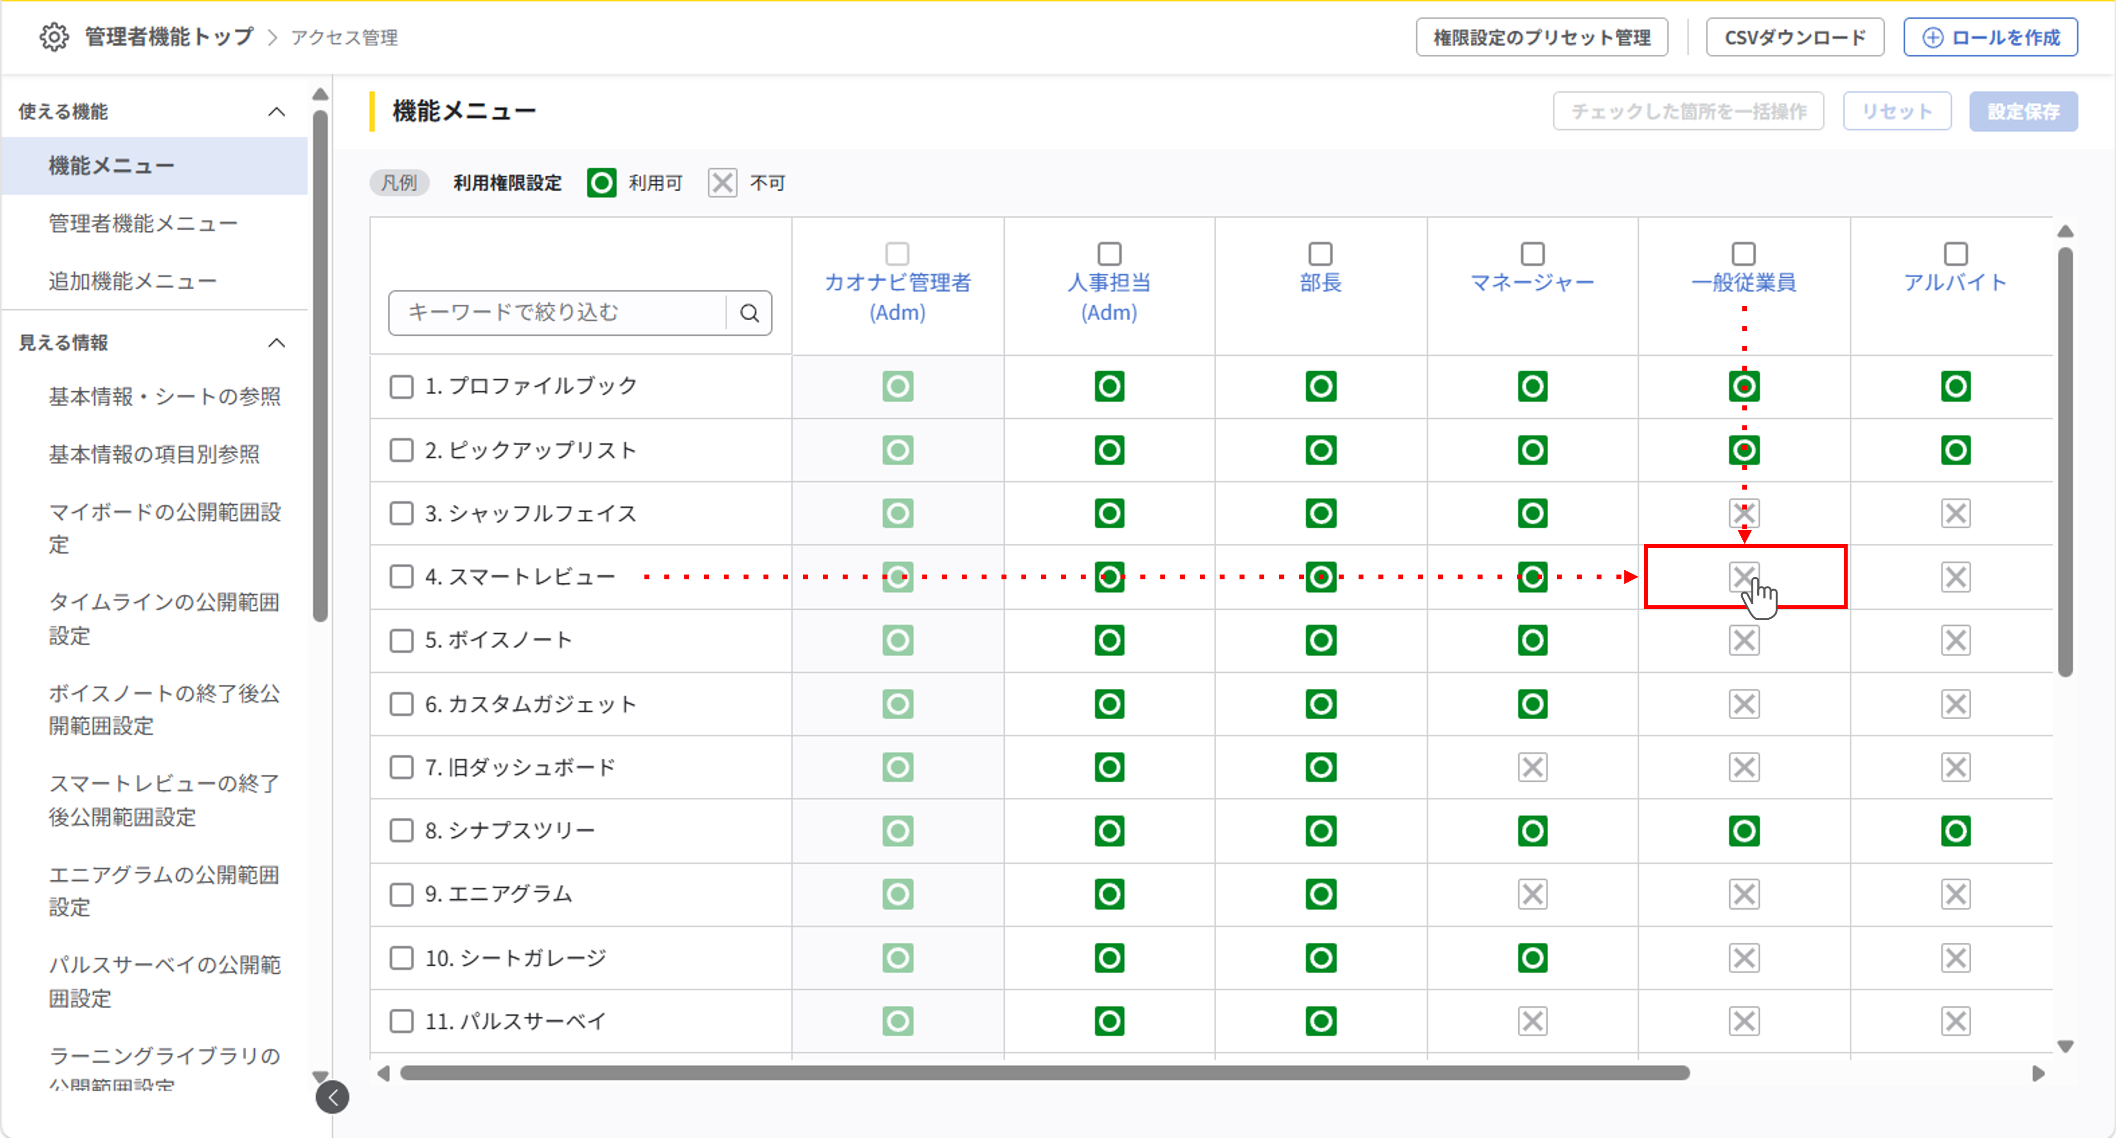
Task: Toggle 旧ダッシュボード permission for マネージャー
Action: (x=1532, y=768)
